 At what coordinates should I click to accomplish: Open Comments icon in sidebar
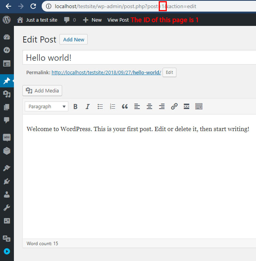pyautogui.click(x=7, y=120)
